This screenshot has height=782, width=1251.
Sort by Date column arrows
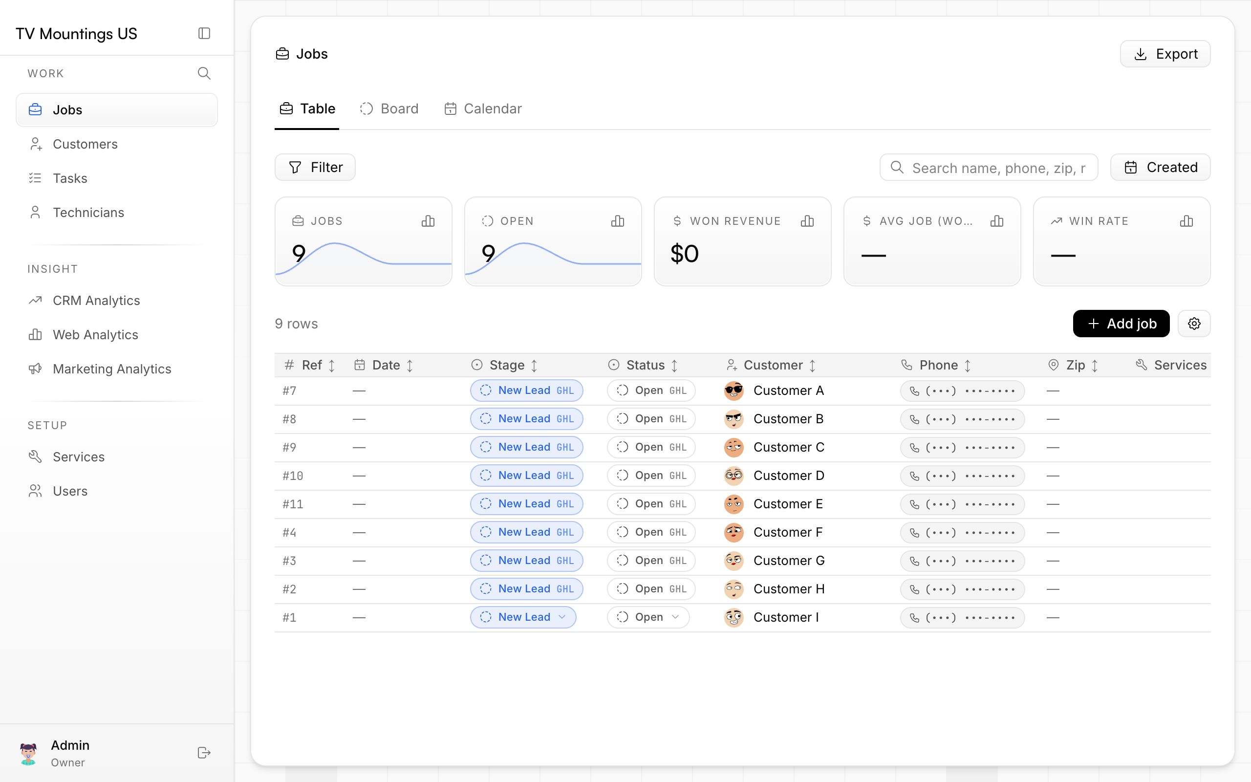coord(410,366)
